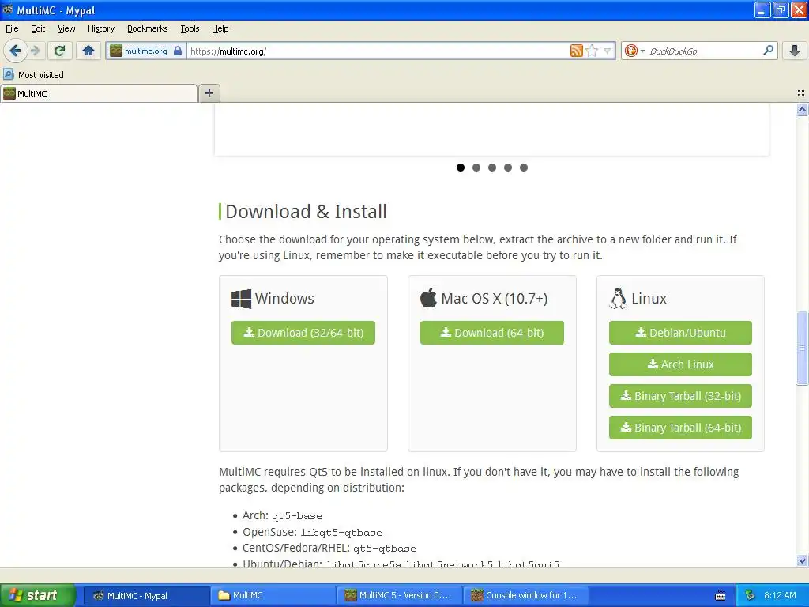The width and height of the screenshot is (809, 607).
Task: Go back with the back arrow button
Action: pos(16,51)
